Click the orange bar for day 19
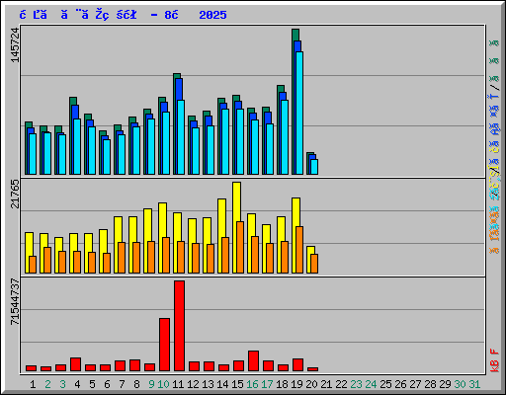This screenshot has height=395, width=506. pos(299,250)
